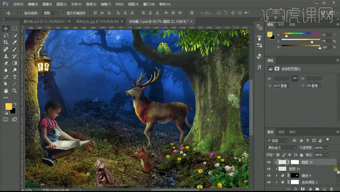Screen dimensions: 340x192
Task: Select the Move tool
Action: coord(6,28)
